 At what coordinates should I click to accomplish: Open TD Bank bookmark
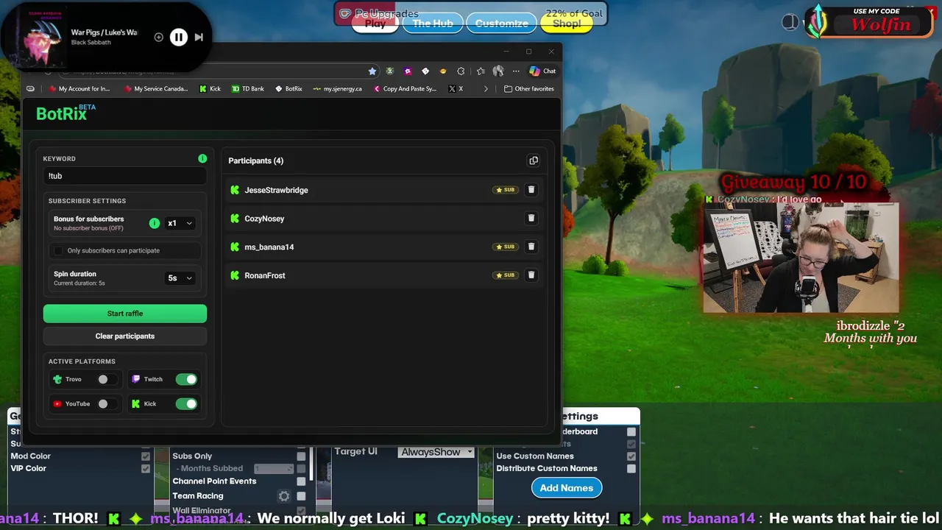click(x=248, y=88)
